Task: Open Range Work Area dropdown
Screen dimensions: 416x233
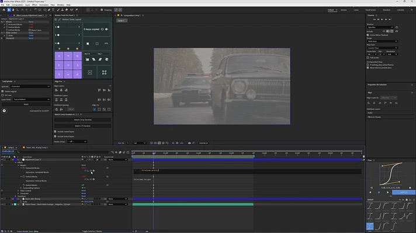Action: coord(382,41)
